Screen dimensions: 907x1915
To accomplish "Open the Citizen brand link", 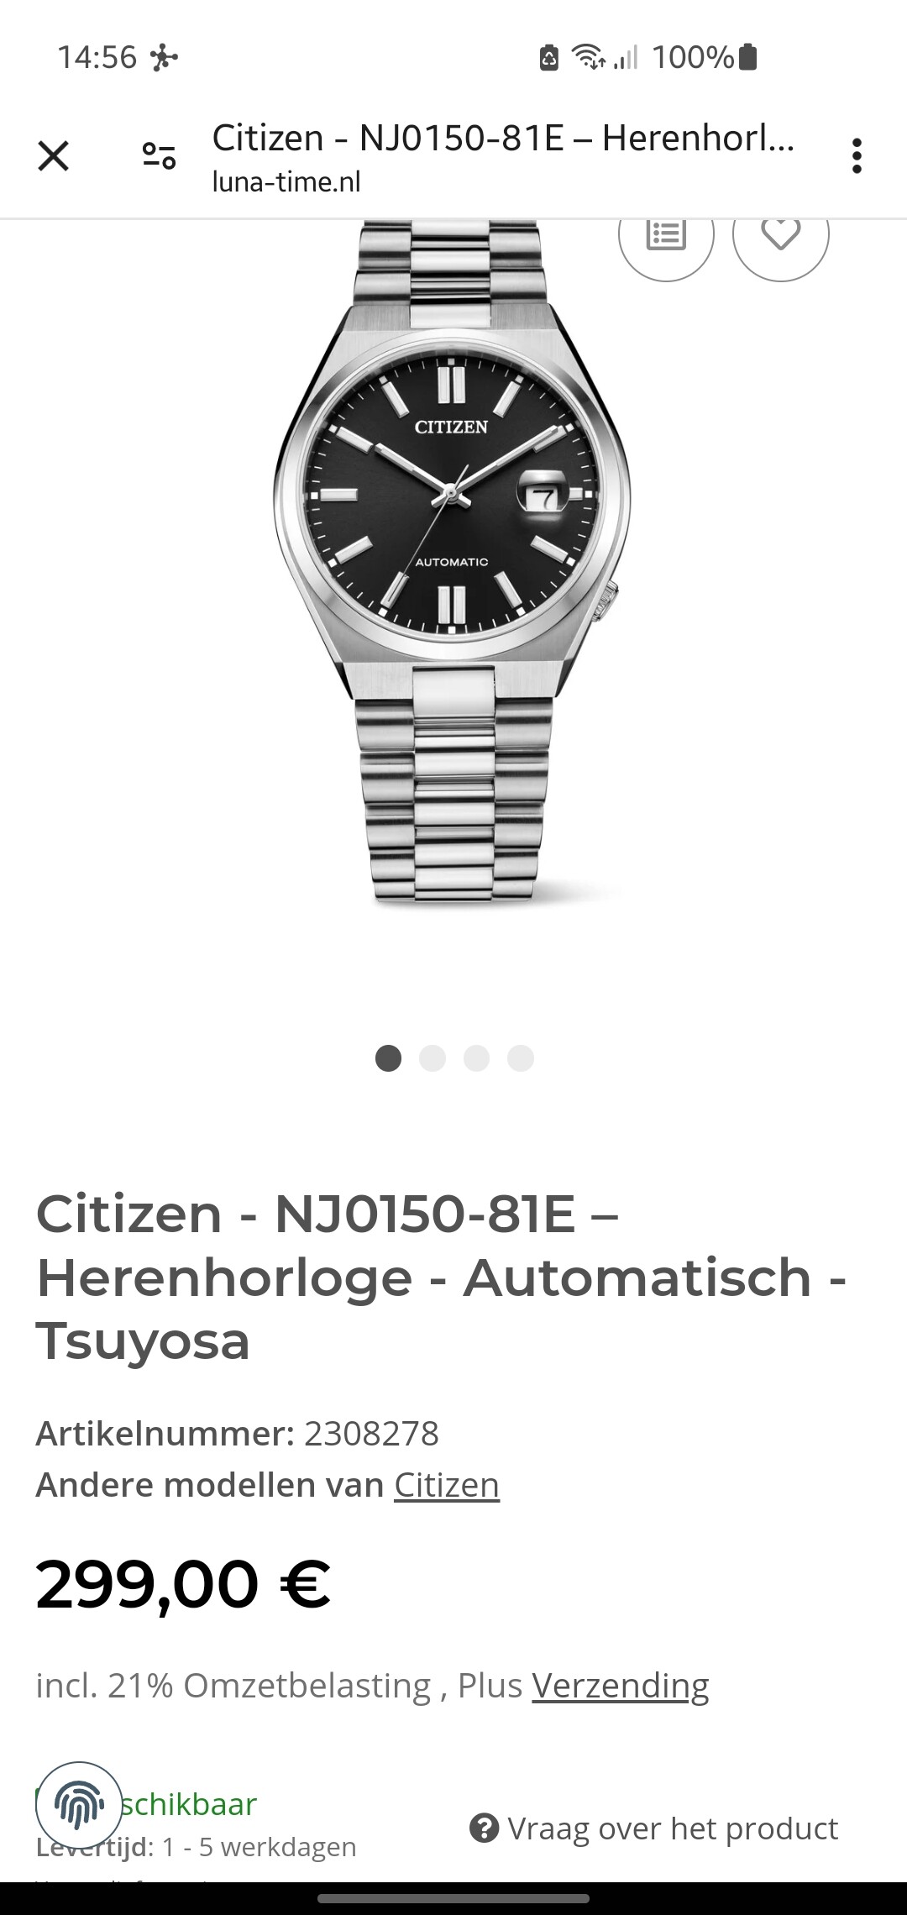I will (447, 1485).
